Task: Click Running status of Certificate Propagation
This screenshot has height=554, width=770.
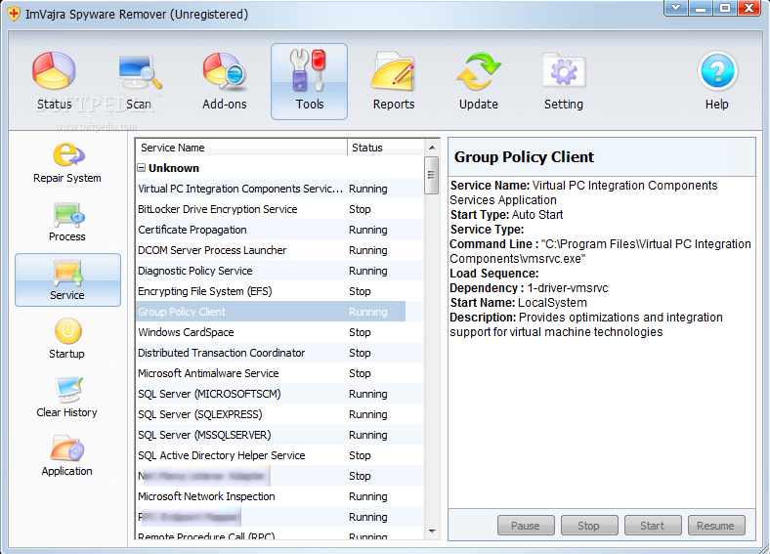Action: coord(367,230)
